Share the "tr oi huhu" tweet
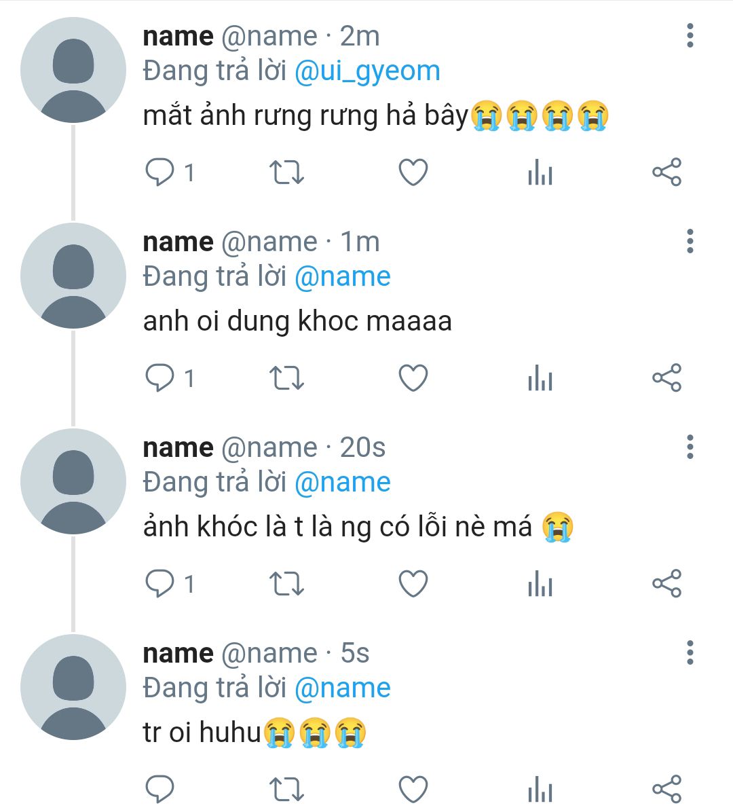Image resolution: width=733 pixels, height=812 pixels. click(x=666, y=789)
